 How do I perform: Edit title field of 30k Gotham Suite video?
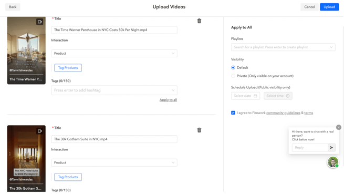114,139
